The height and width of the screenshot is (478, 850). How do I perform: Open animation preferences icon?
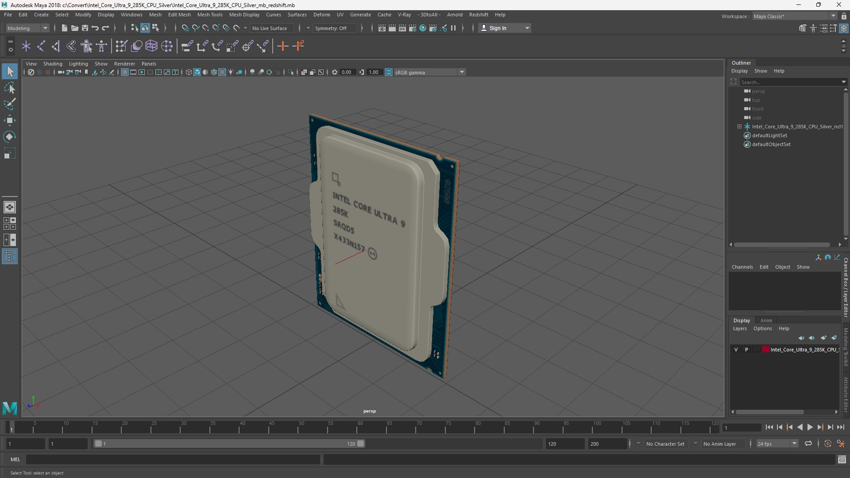coord(841,443)
